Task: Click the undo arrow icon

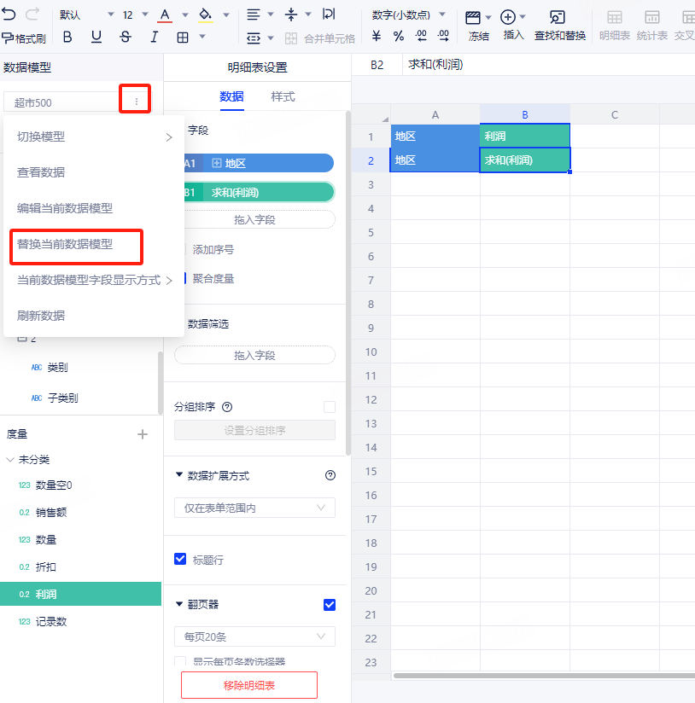Action: pos(9,15)
